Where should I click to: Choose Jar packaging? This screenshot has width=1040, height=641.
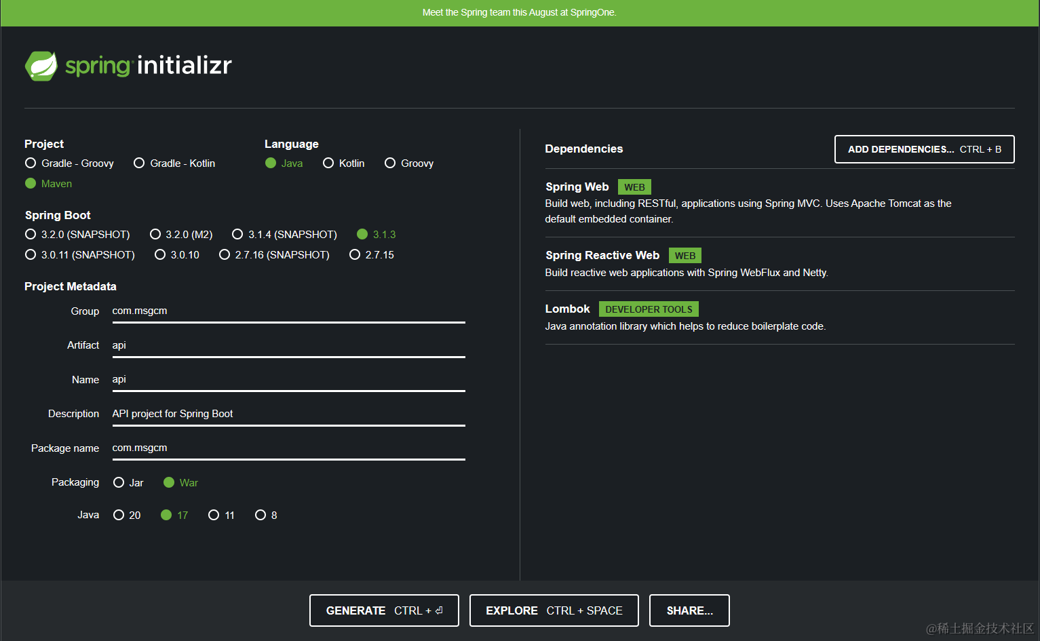128,483
